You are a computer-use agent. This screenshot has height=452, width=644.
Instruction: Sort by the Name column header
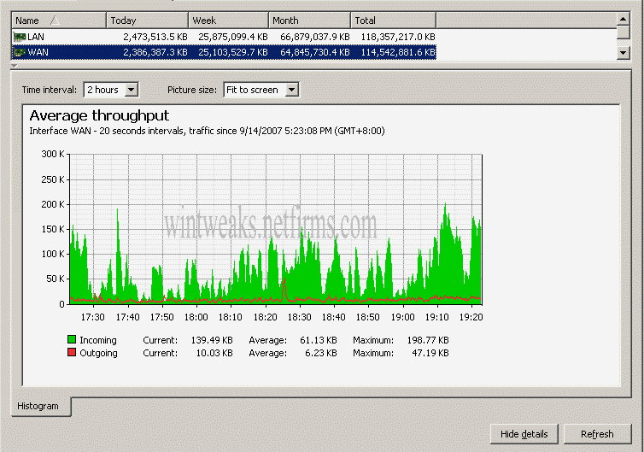coord(59,21)
